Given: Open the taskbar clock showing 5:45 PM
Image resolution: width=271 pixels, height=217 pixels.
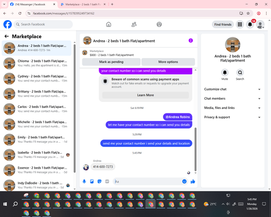Looking at the screenshot, I should click(252, 204).
